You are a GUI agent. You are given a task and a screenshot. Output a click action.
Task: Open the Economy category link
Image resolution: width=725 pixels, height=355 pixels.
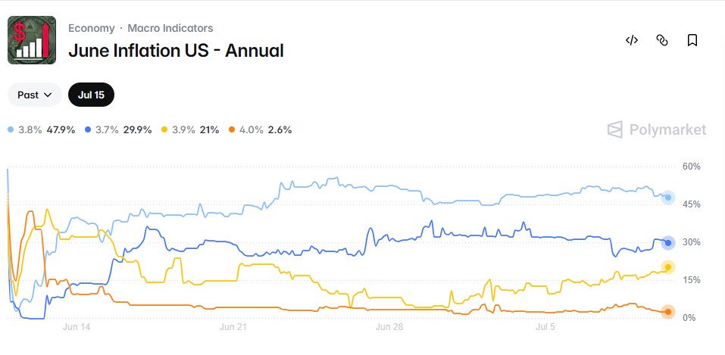(92, 28)
